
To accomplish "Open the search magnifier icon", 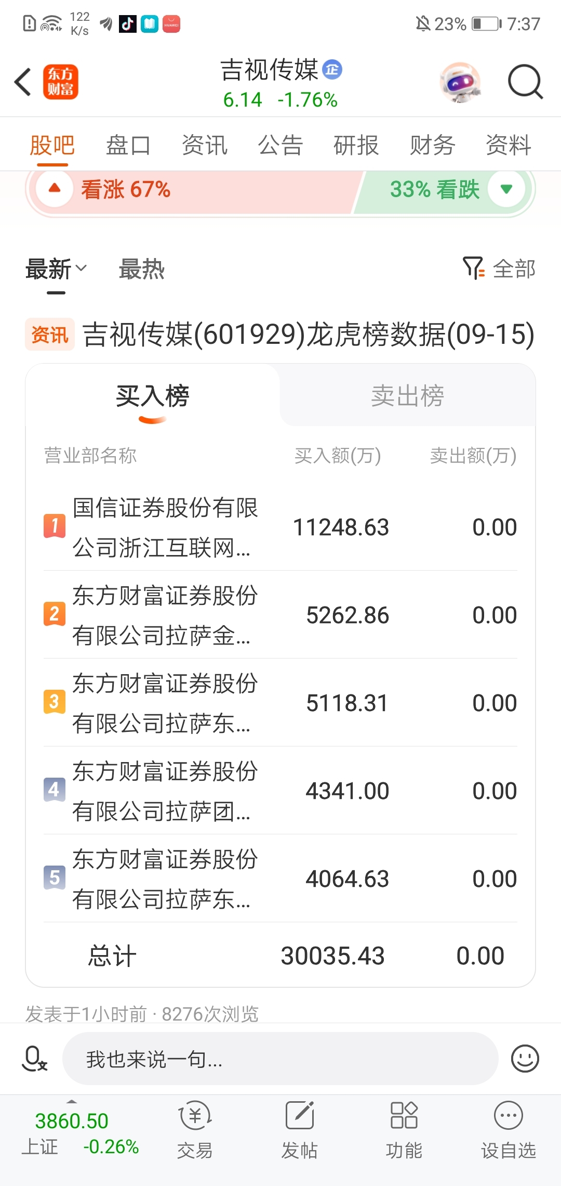I will pos(525,82).
